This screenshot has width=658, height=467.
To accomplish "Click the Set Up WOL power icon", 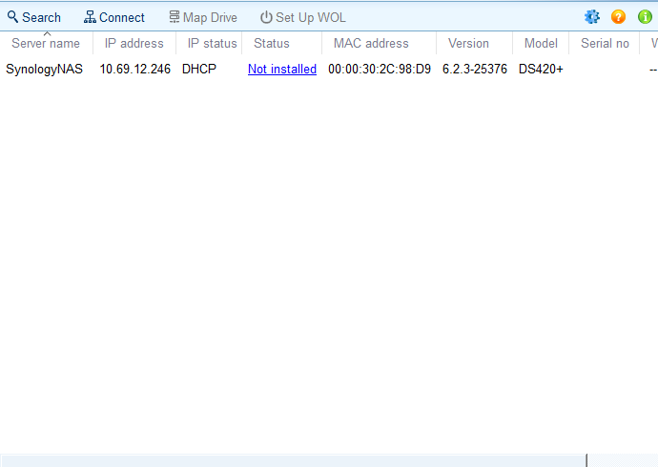I will 266,17.
